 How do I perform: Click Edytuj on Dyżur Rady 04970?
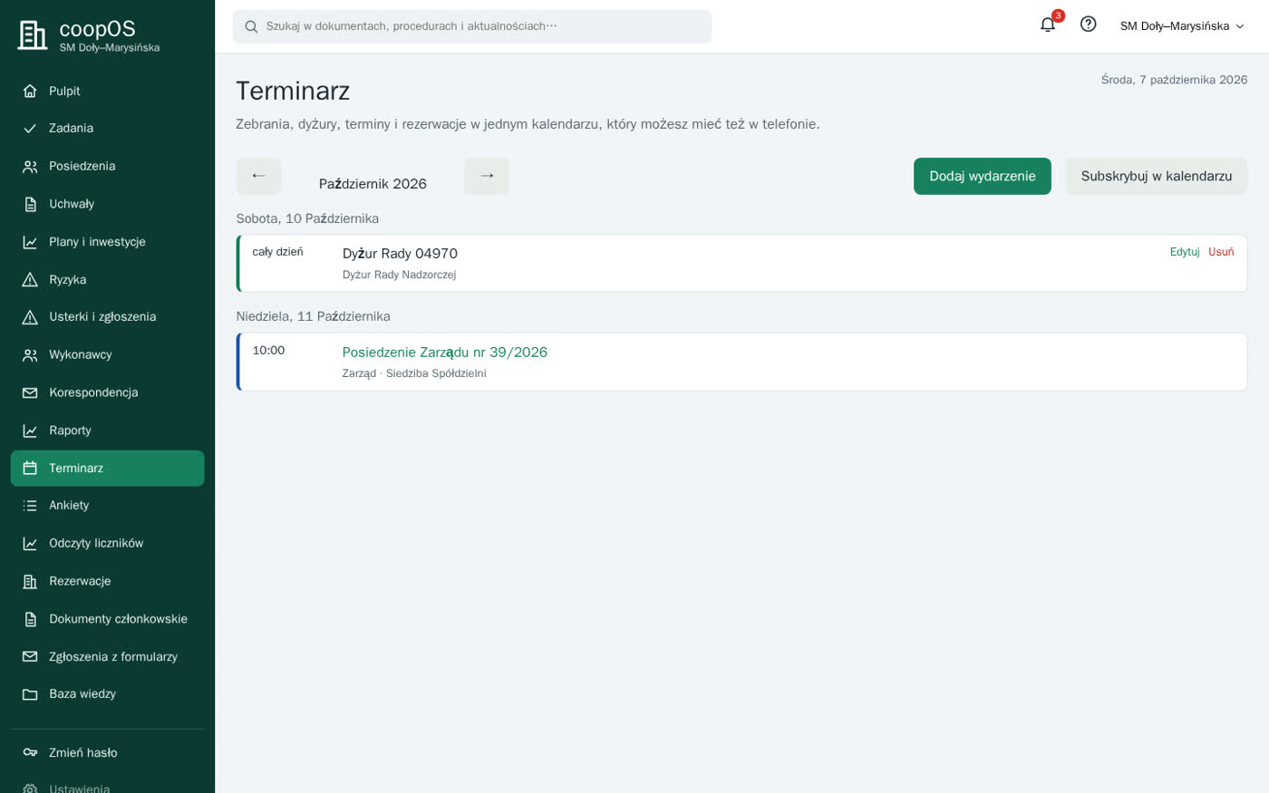[x=1185, y=252]
